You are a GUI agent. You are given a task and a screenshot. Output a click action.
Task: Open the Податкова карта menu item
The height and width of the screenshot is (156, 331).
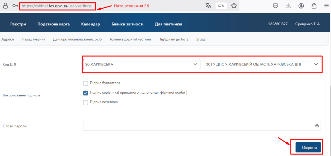[54, 24]
